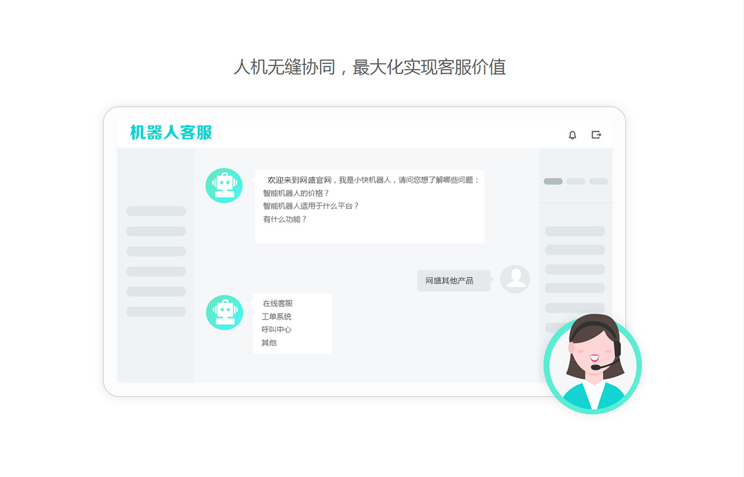Click the heading 人机无缝协同，最大化实现客服价值

[370, 67]
